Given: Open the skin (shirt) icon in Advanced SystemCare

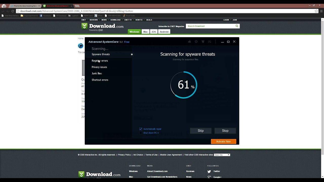Looking at the screenshot, I should pyautogui.click(x=203, y=42).
